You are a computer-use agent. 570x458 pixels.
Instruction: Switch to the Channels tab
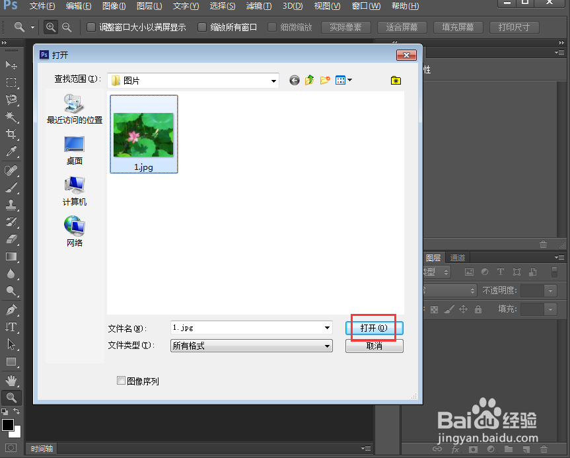click(458, 258)
